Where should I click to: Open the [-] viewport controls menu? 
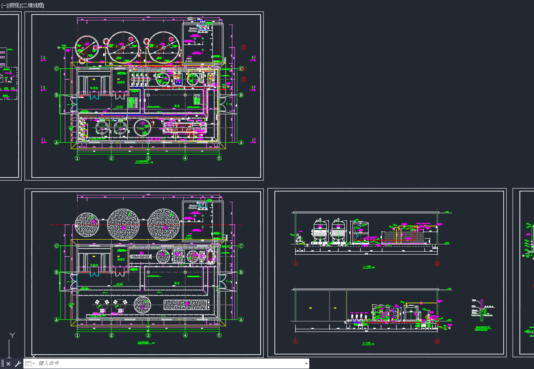point(4,5)
